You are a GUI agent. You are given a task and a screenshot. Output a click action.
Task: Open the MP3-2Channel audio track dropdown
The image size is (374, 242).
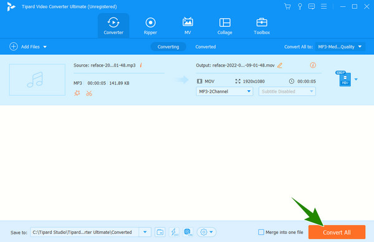(x=224, y=91)
